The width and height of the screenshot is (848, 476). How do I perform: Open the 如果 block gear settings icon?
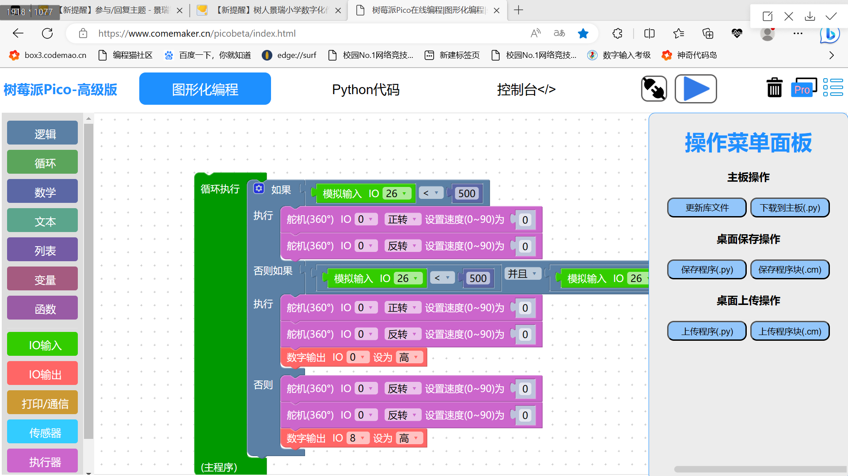coord(259,189)
